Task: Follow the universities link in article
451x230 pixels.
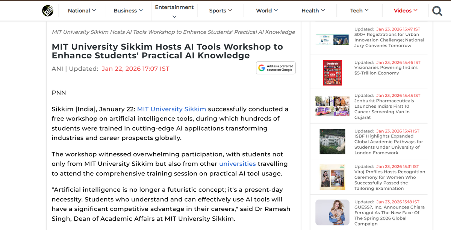Action: [238, 164]
